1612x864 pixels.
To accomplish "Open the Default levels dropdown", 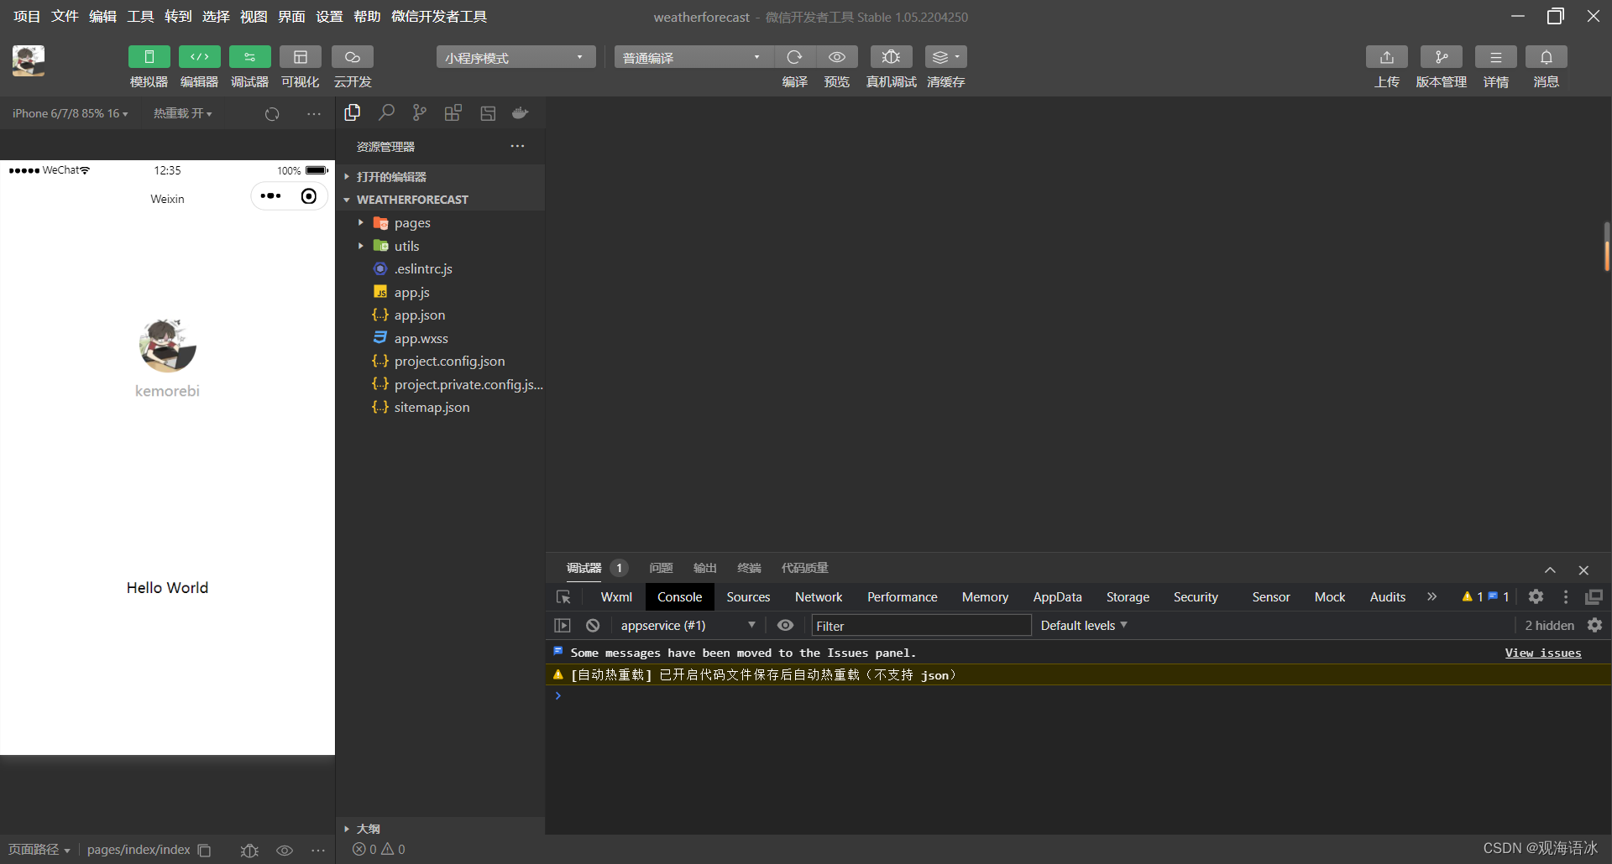I will (x=1084, y=625).
